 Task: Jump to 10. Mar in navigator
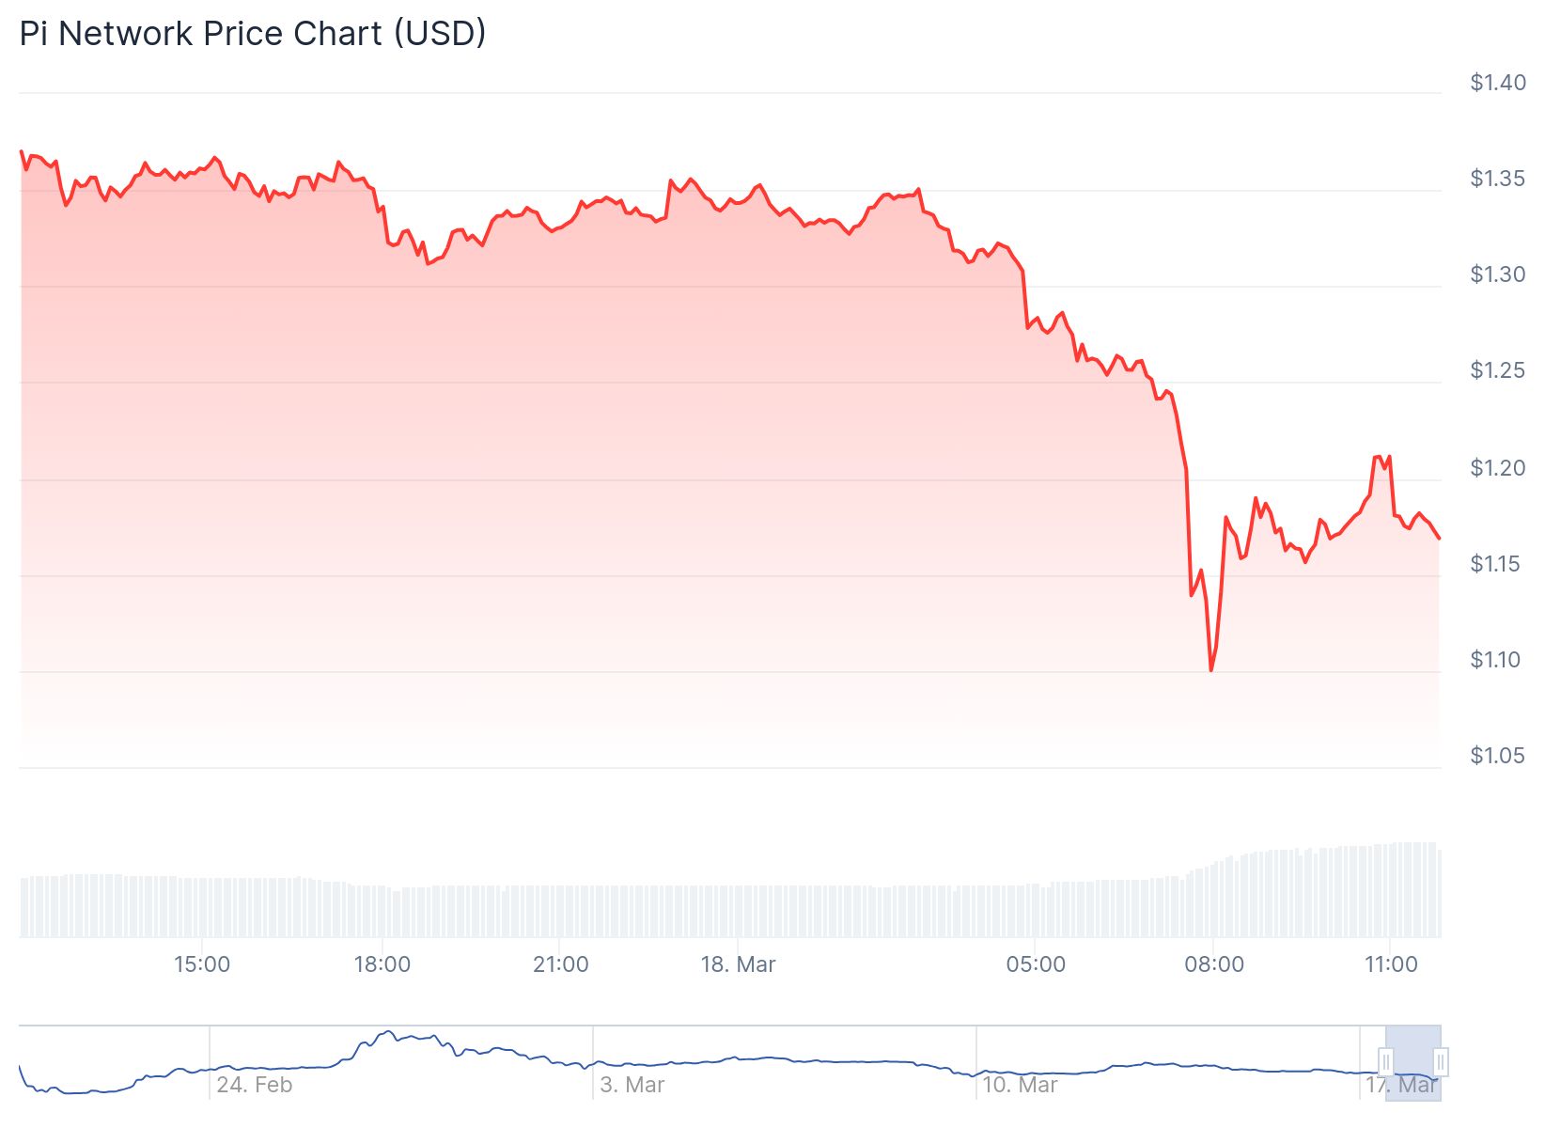click(1020, 1085)
